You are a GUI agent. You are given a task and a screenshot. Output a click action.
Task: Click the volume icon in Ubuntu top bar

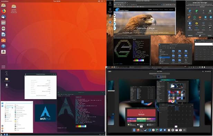[x=99, y=1]
